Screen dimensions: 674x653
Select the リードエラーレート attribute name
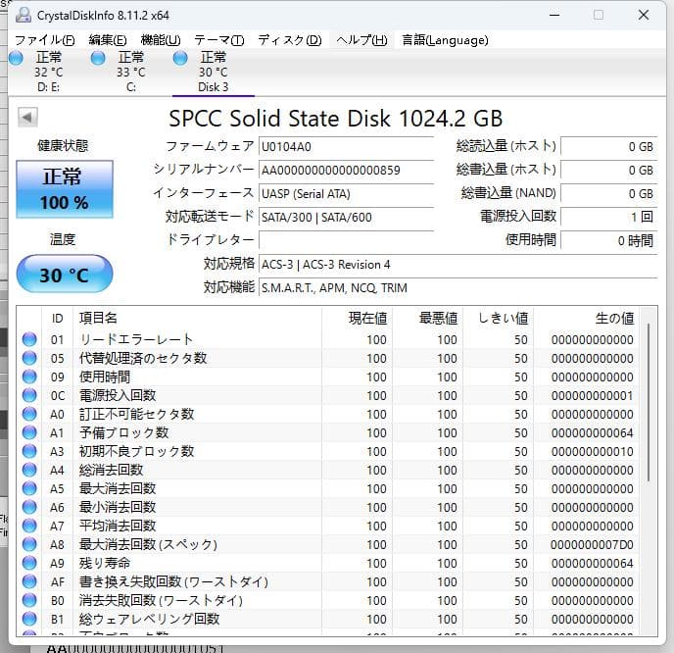136,339
